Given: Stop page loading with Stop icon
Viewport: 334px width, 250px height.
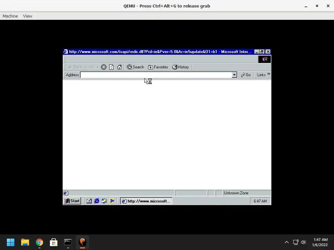Looking at the screenshot, I should click(104, 67).
